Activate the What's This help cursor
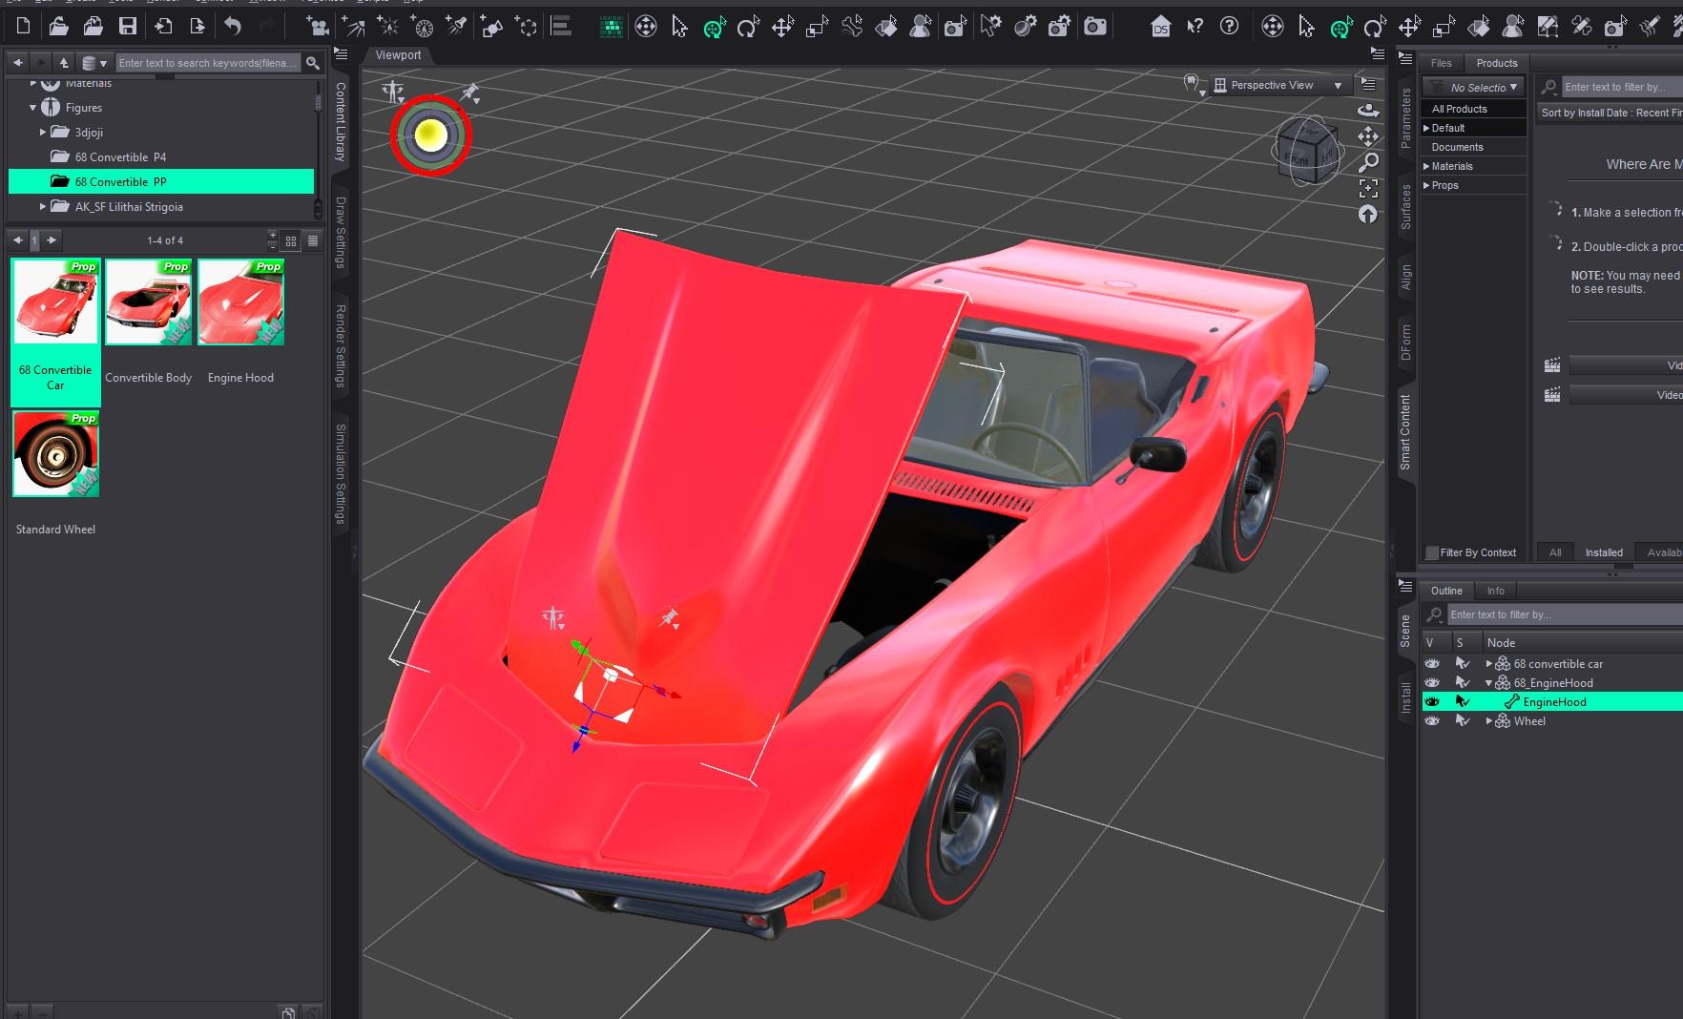Image resolution: width=1683 pixels, height=1019 pixels. (x=1195, y=26)
